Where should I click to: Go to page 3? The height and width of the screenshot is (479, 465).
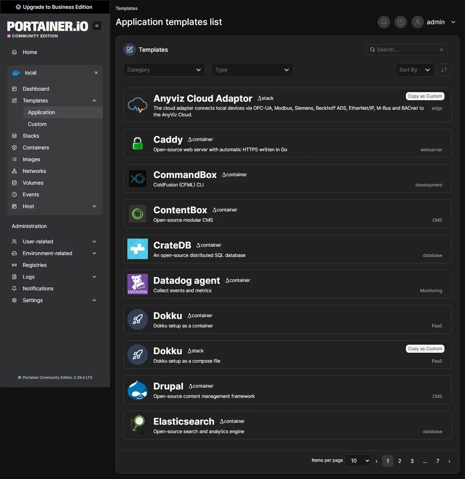pyautogui.click(x=412, y=461)
